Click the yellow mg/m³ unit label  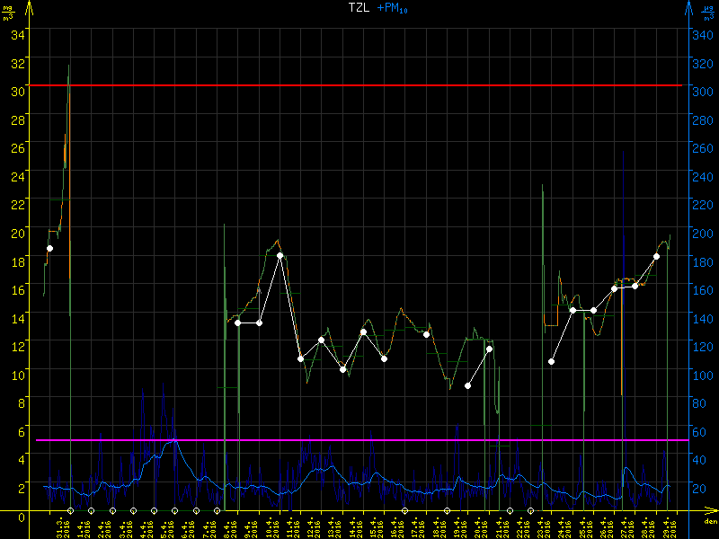click(7, 12)
